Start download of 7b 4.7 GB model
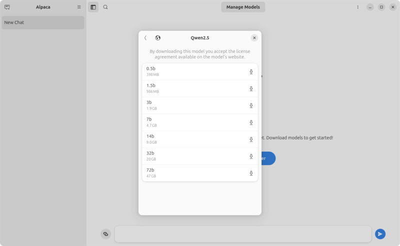 click(251, 123)
